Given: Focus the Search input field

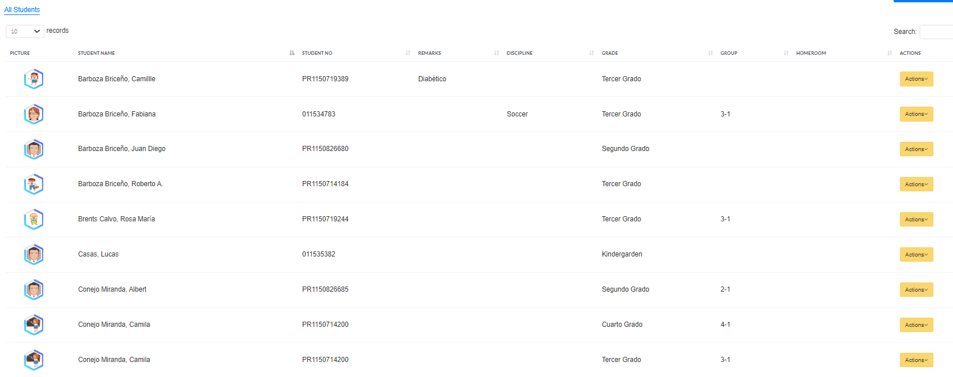Looking at the screenshot, I should [936, 32].
